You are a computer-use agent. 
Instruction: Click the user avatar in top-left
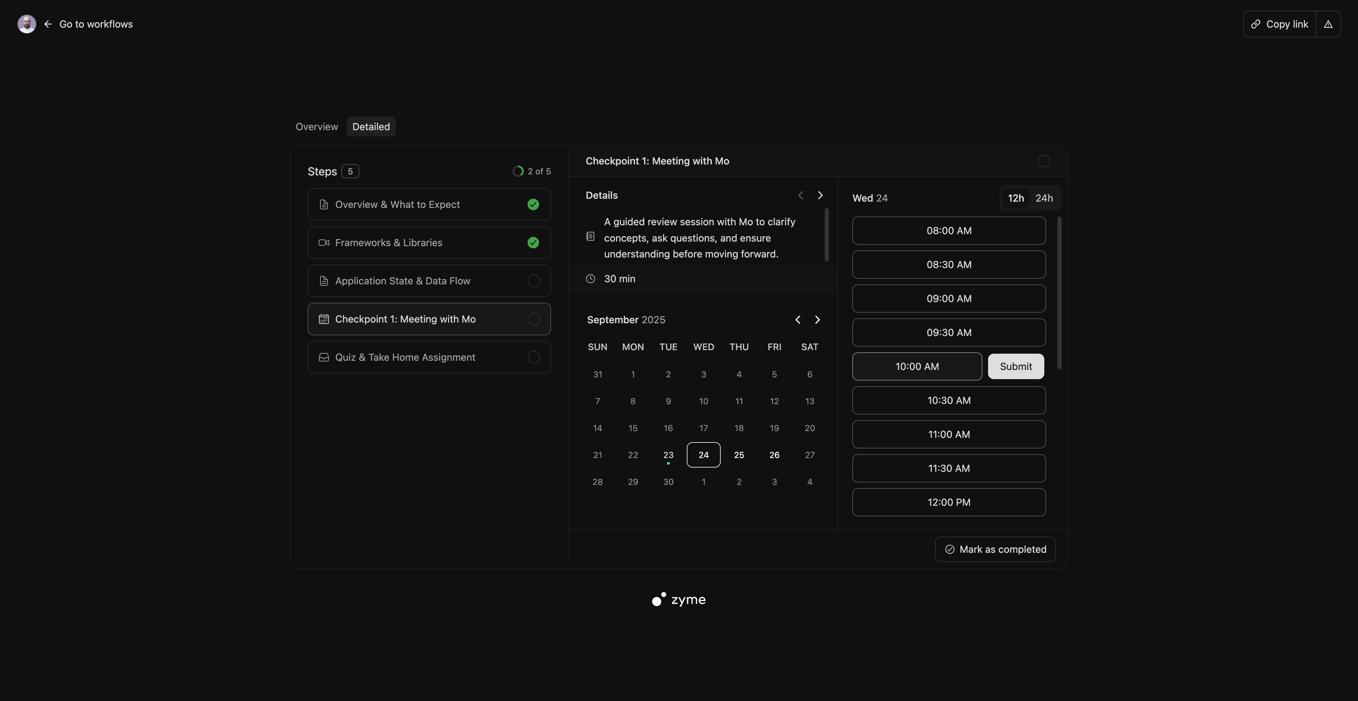27,24
